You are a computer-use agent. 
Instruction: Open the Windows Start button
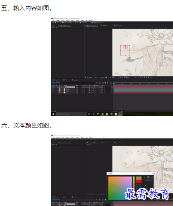pyautogui.click(x=53, y=114)
